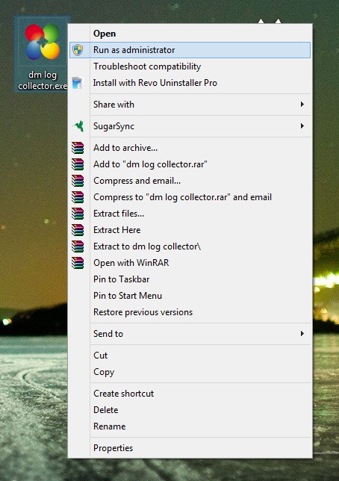The width and height of the screenshot is (339, 481).
Task: Click the WinRAR icon beside Extract Here
Action: coord(78,230)
